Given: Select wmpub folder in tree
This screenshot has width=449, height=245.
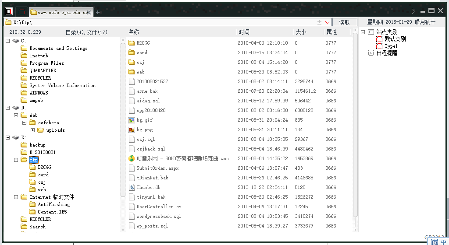Looking at the screenshot, I should point(36,100).
